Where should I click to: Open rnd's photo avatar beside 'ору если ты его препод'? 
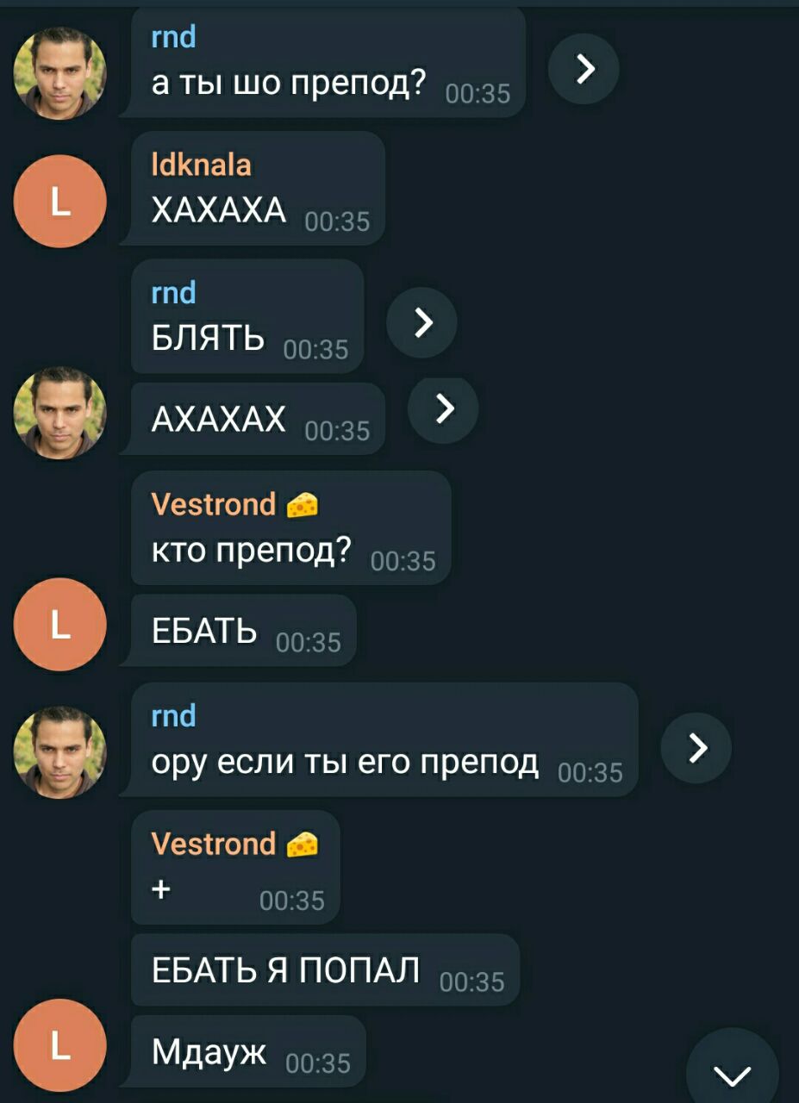(60, 752)
